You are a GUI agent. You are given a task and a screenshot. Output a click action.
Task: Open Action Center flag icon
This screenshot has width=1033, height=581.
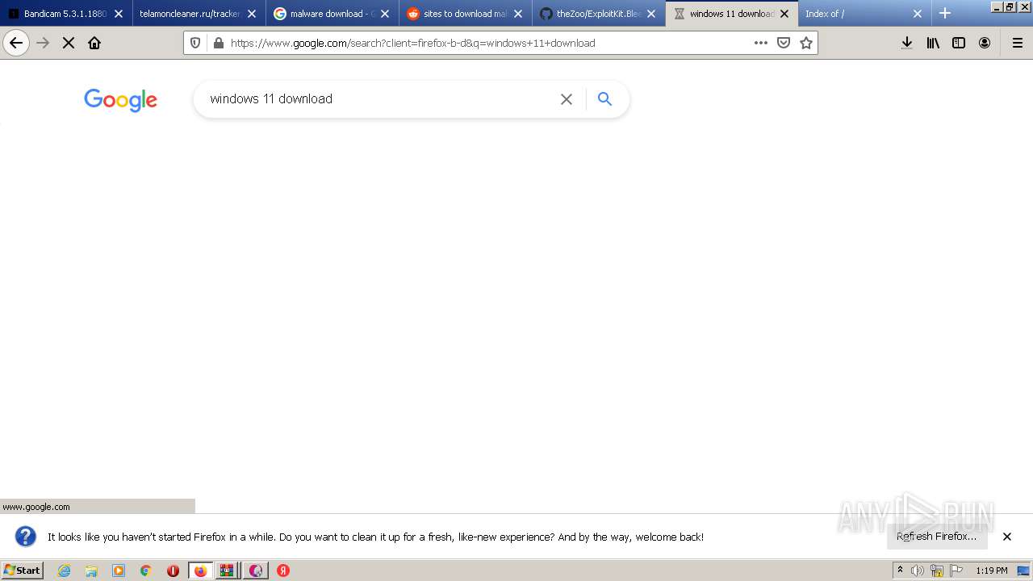pyautogui.click(x=956, y=571)
